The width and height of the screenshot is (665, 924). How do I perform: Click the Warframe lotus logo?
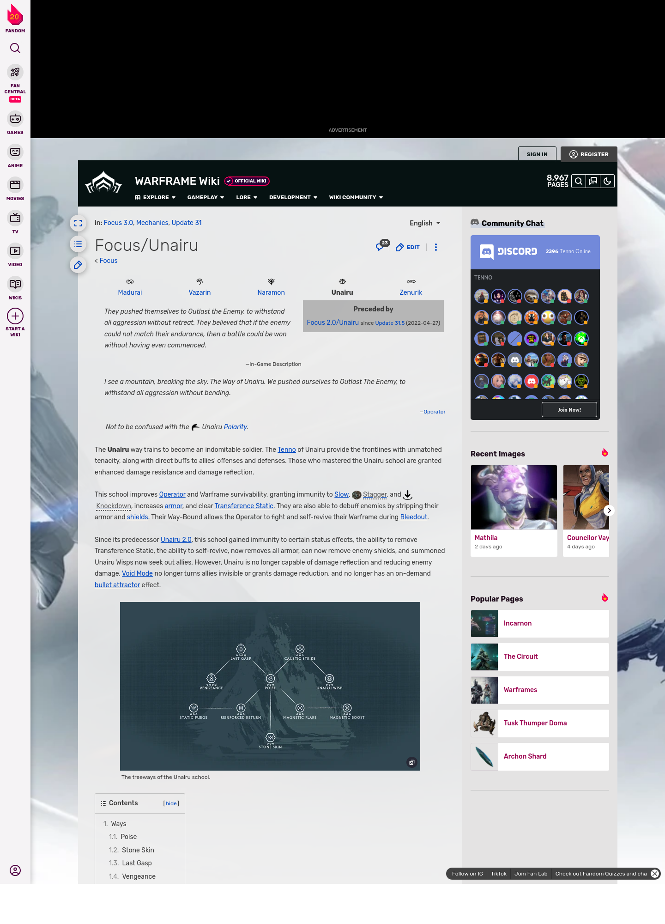(103, 182)
